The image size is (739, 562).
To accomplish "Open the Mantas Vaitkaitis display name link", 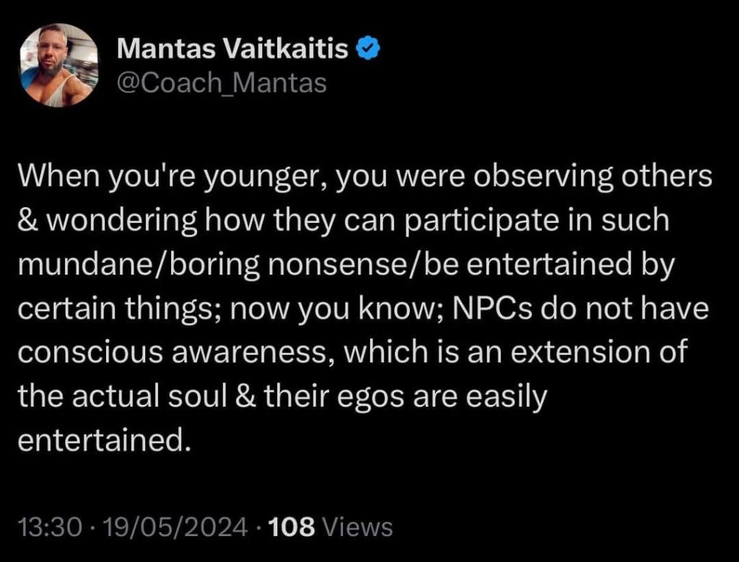I will [232, 48].
